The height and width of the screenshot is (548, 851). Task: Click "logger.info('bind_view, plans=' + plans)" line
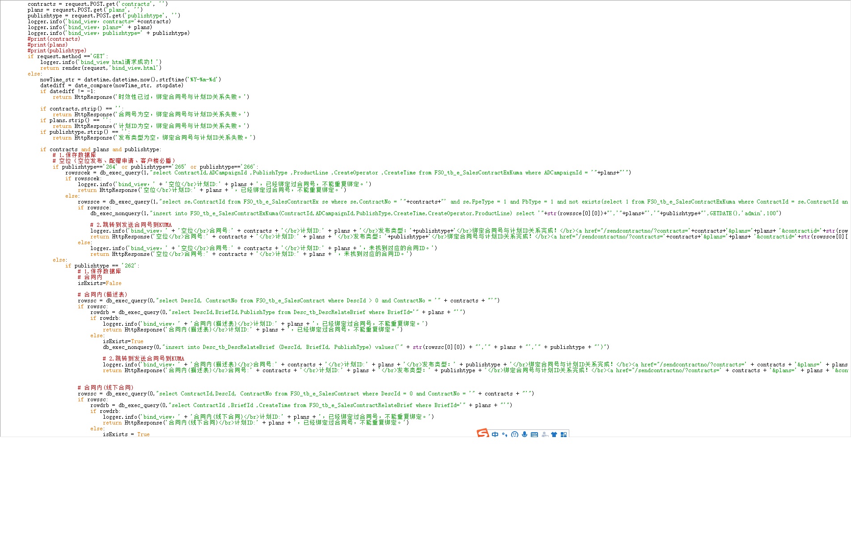click(90, 27)
